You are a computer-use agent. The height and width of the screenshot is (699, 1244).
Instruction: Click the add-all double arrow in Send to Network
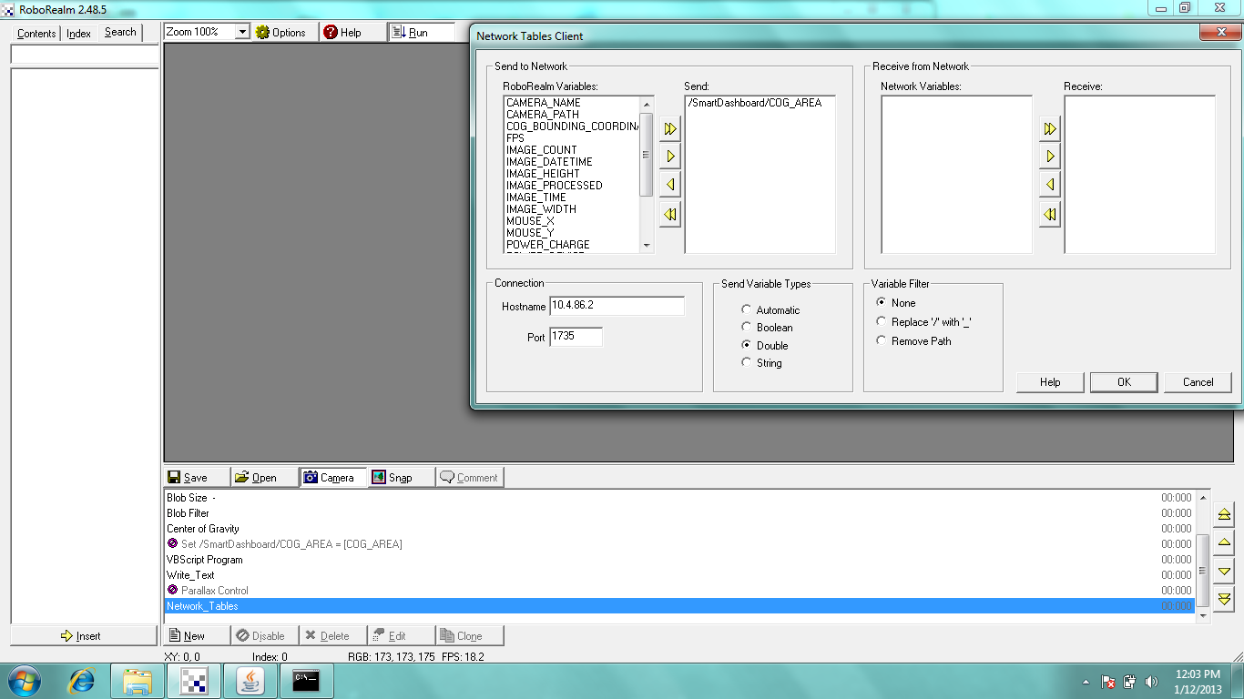[670, 129]
